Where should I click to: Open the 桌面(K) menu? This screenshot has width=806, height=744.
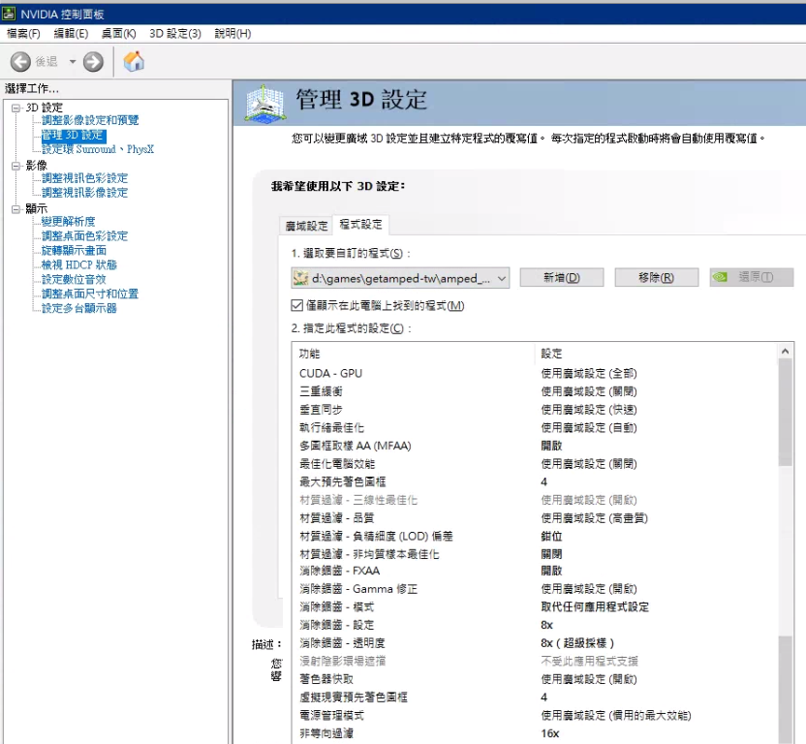[119, 33]
